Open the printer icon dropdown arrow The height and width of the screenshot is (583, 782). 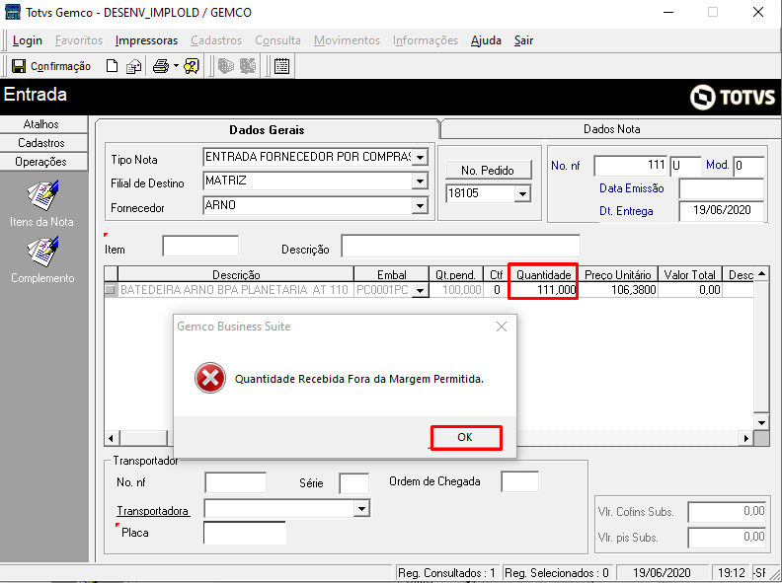pyautogui.click(x=176, y=66)
